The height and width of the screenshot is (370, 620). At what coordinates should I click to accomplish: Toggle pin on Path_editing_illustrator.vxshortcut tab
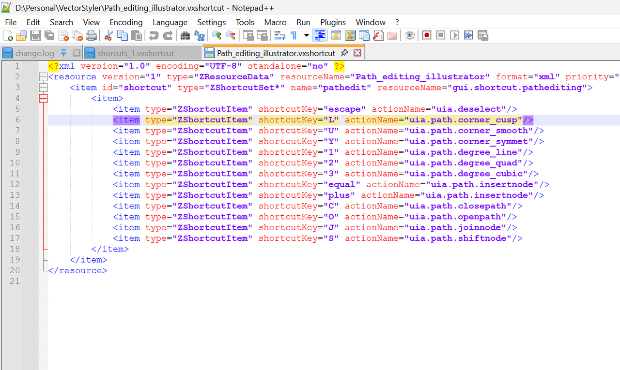344,53
